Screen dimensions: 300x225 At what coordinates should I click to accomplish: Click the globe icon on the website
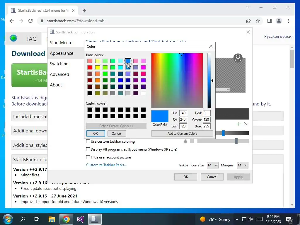tap(13, 38)
